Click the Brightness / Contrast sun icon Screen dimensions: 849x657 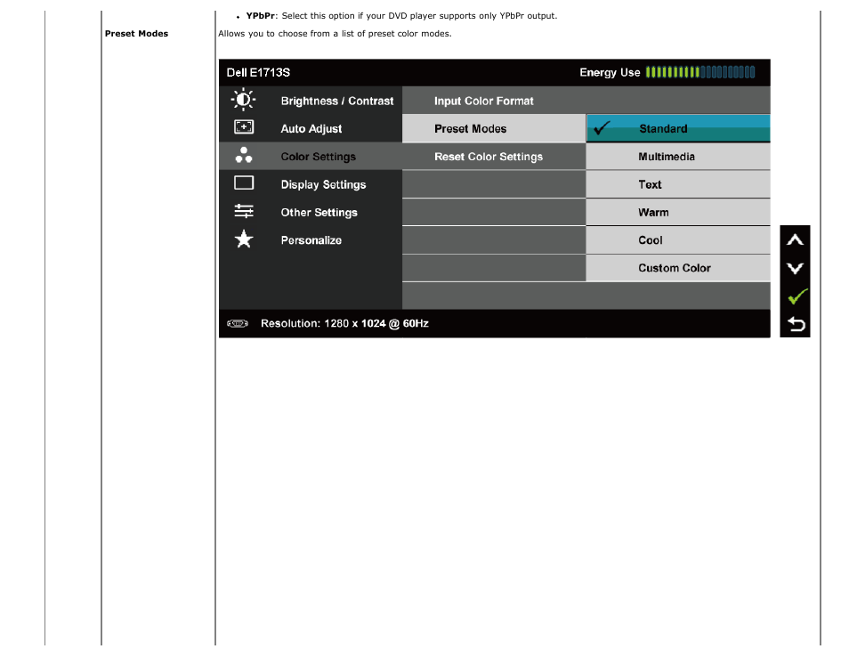(x=244, y=101)
